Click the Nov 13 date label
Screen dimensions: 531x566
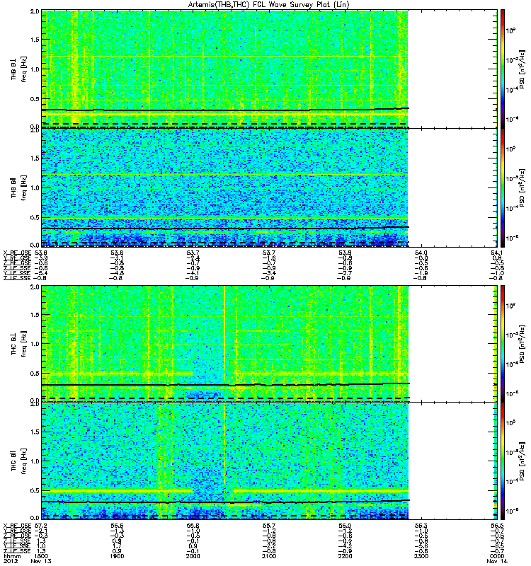(41, 562)
